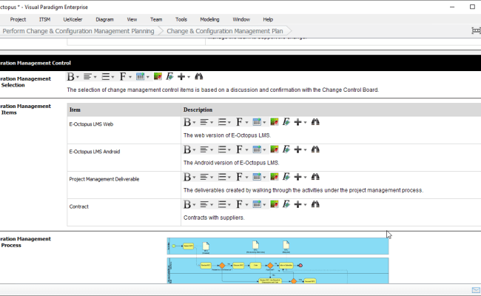
Task: Click Bold icon in Selection section toolbar
Action: (71, 77)
